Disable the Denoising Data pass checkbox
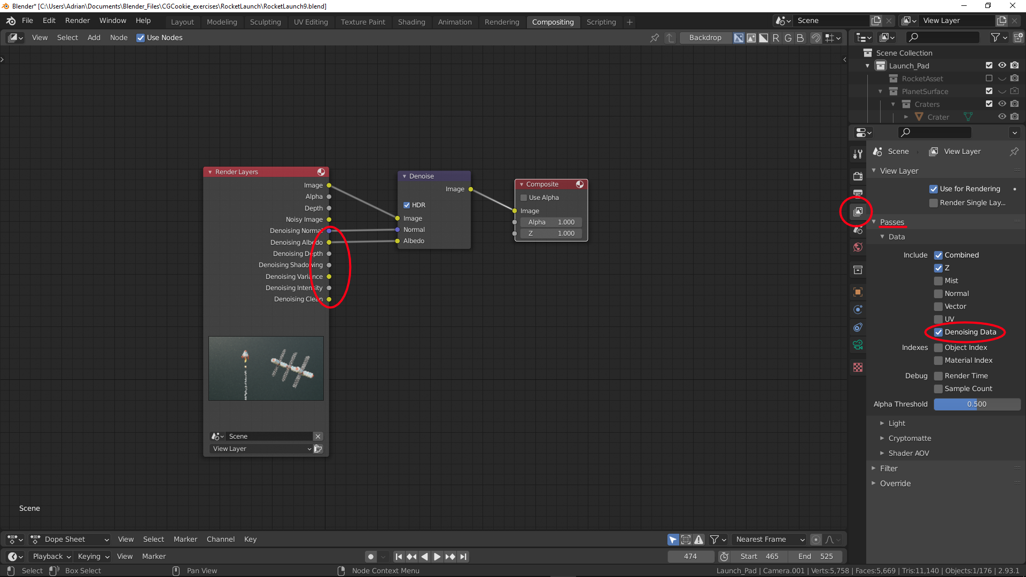Image resolution: width=1026 pixels, height=577 pixels. pos(938,332)
